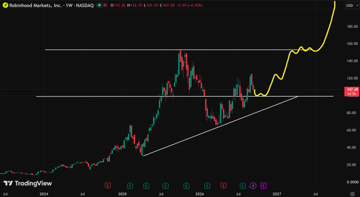Click the high value H116.35
Image resolution: width=360 pixels, height=197 pixels.
click(135, 5)
